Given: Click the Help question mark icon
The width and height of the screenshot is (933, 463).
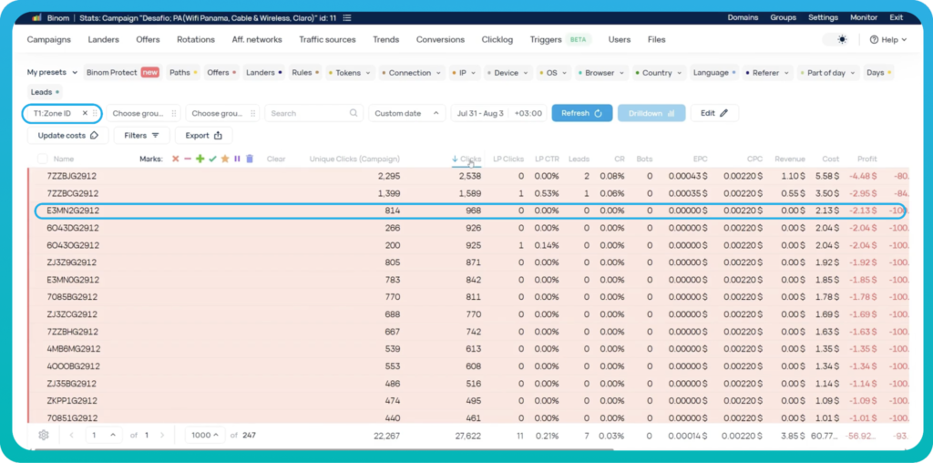Looking at the screenshot, I should [x=874, y=40].
